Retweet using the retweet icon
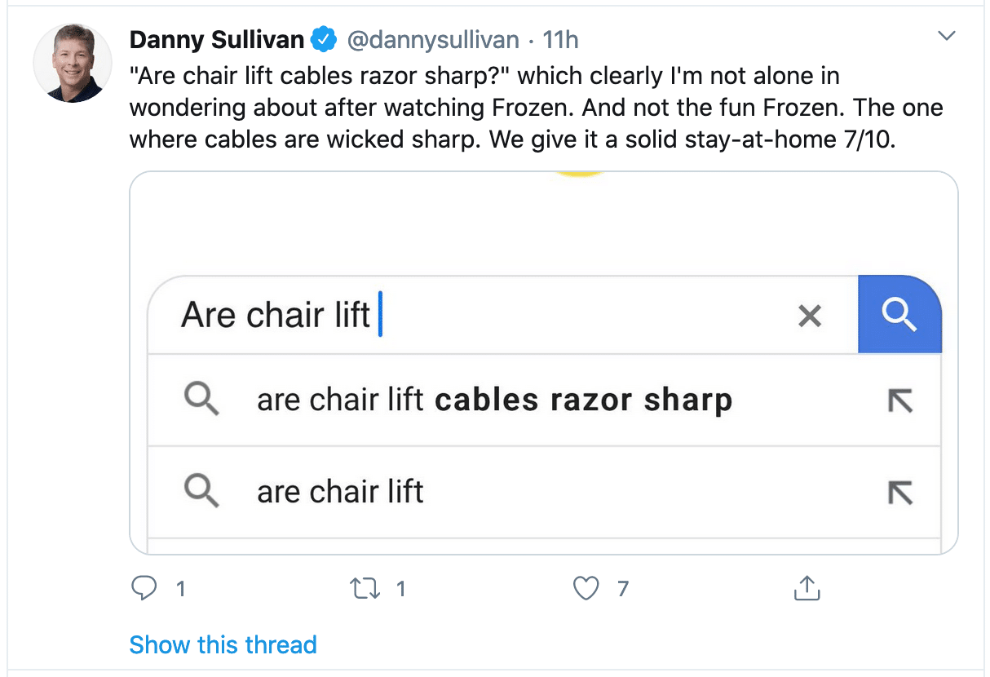 coord(365,588)
